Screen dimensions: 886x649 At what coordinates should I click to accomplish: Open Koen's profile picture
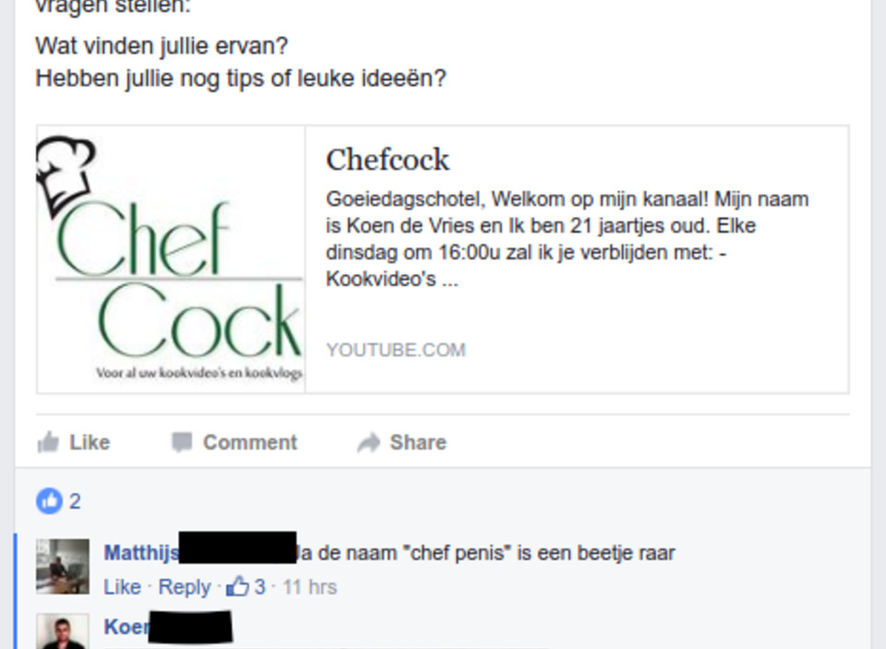coord(63,631)
